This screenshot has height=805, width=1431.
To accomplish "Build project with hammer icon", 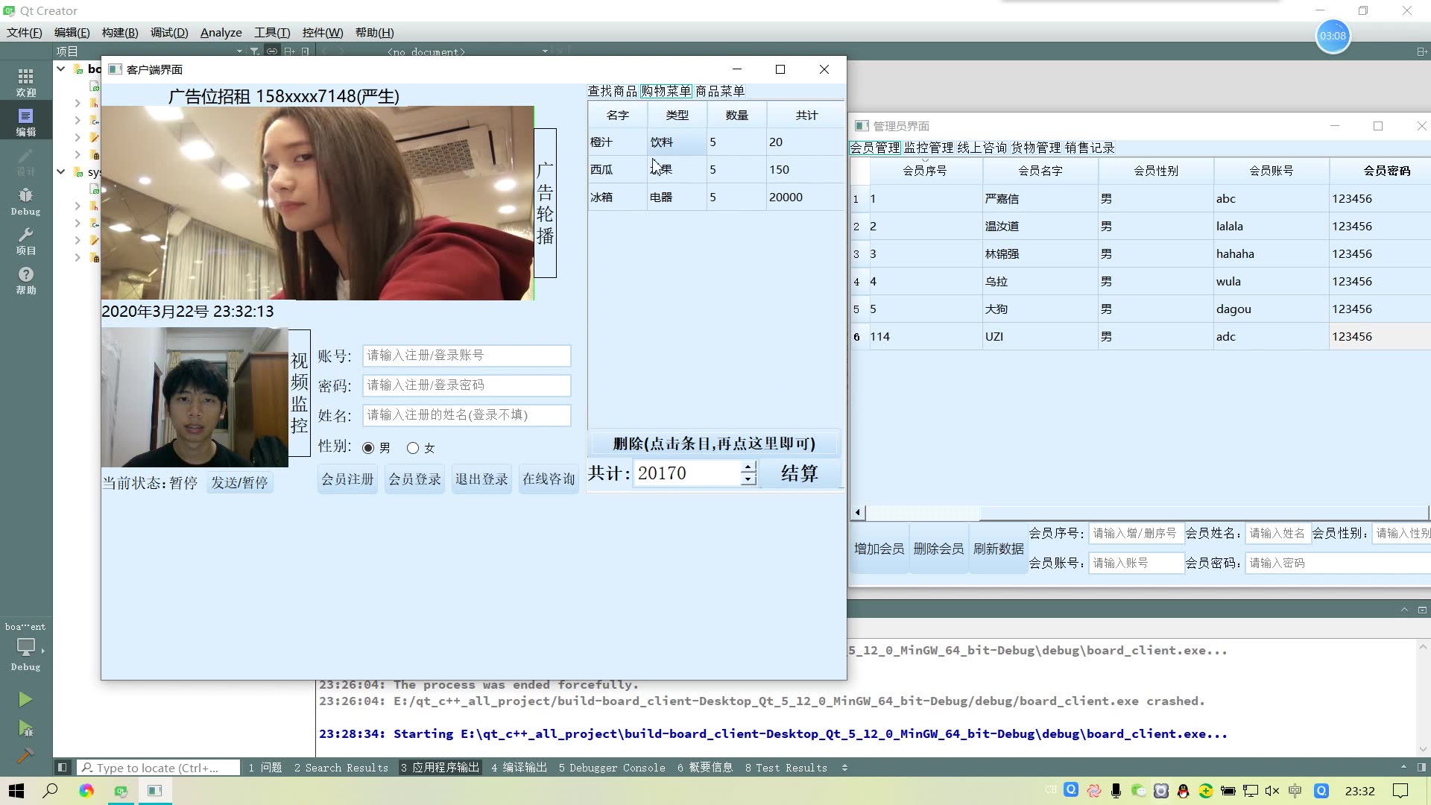I will pyautogui.click(x=25, y=755).
